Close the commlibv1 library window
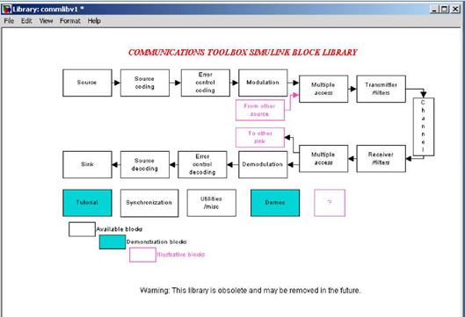The height and width of the screenshot is (317, 465). (x=455, y=9)
